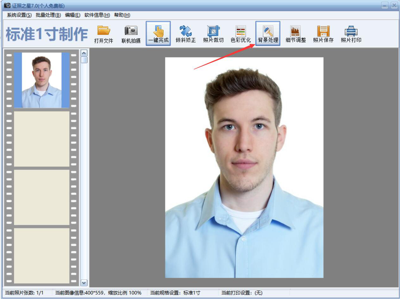This screenshot has height=299, width=400.
Task: Click status text 当前打印设置: (无)
Action: [x=242, y=293]
